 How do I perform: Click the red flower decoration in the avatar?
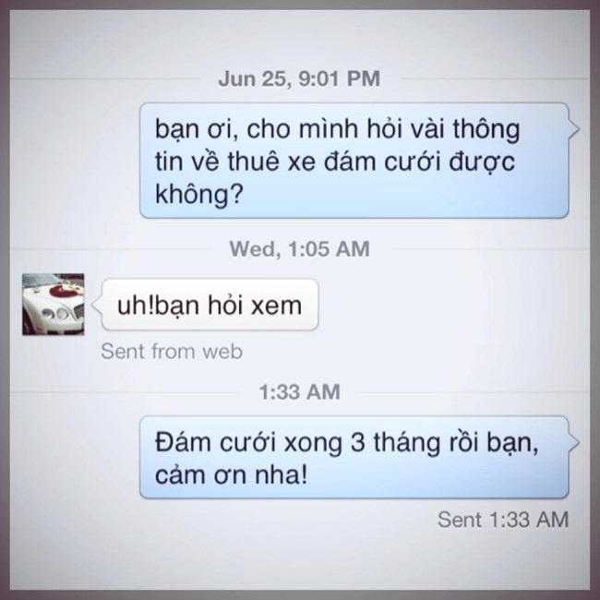62,290
